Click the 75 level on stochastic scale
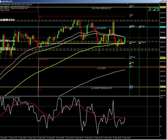The width and height of the screenshot is (167, 140). [161, 107]
